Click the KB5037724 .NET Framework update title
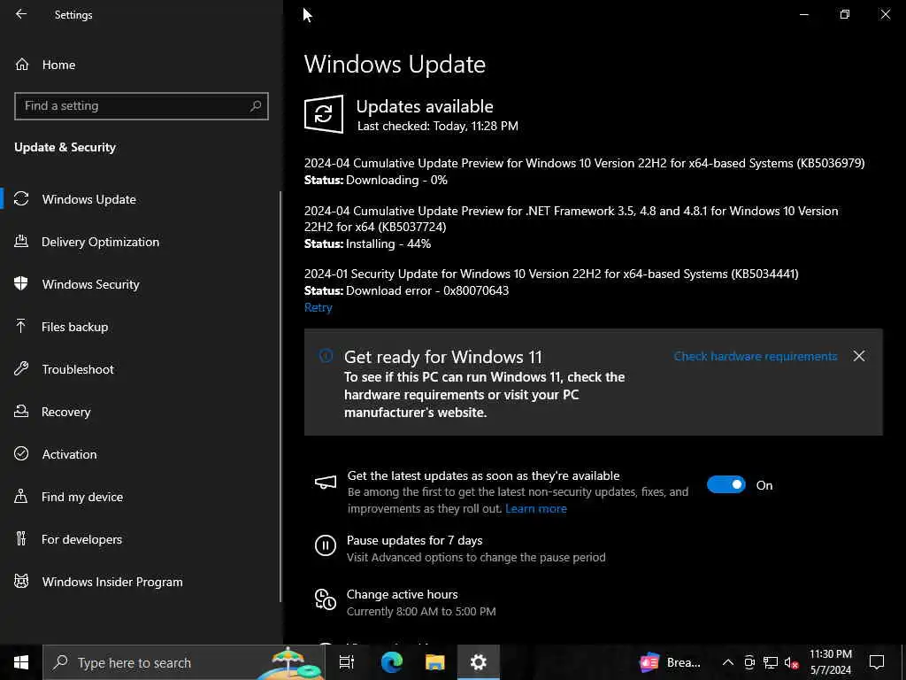Image resolution: width=906 pixels, height=680 pixels. point(571,219)
